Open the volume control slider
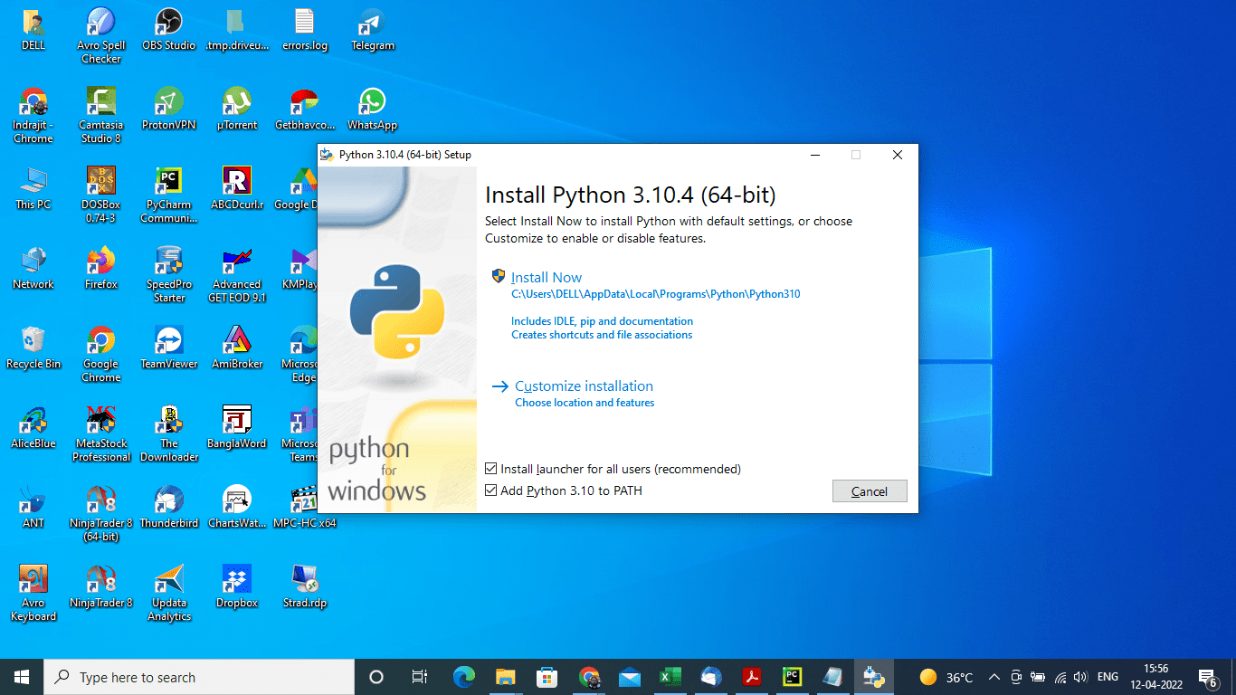This screenshot has width=1236, height=695. (1080, 676)
